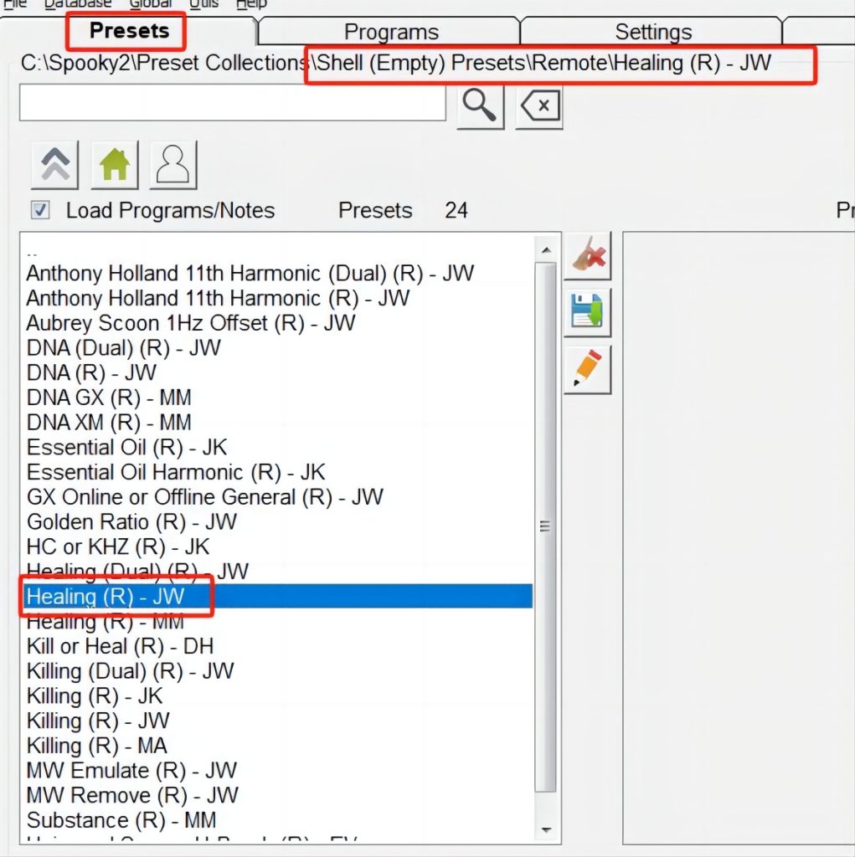855x857 pixels.
Task: Go up one folder with double-chevron icon
Action: [x=54, y=164]
